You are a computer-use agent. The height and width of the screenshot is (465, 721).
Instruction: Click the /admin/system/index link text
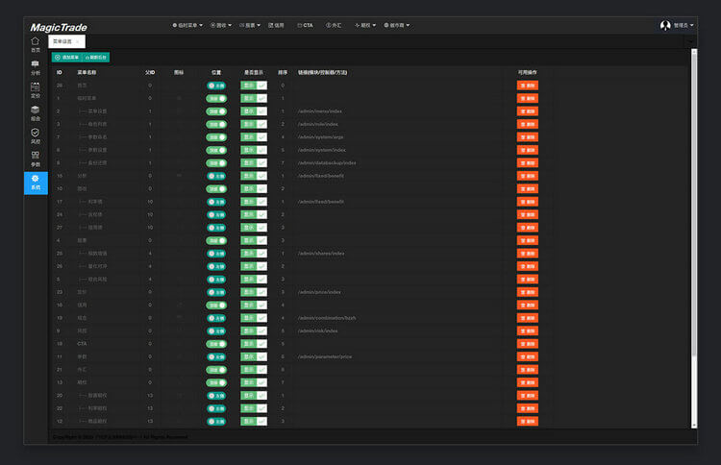pyautogui.click(x=322, y=150)
